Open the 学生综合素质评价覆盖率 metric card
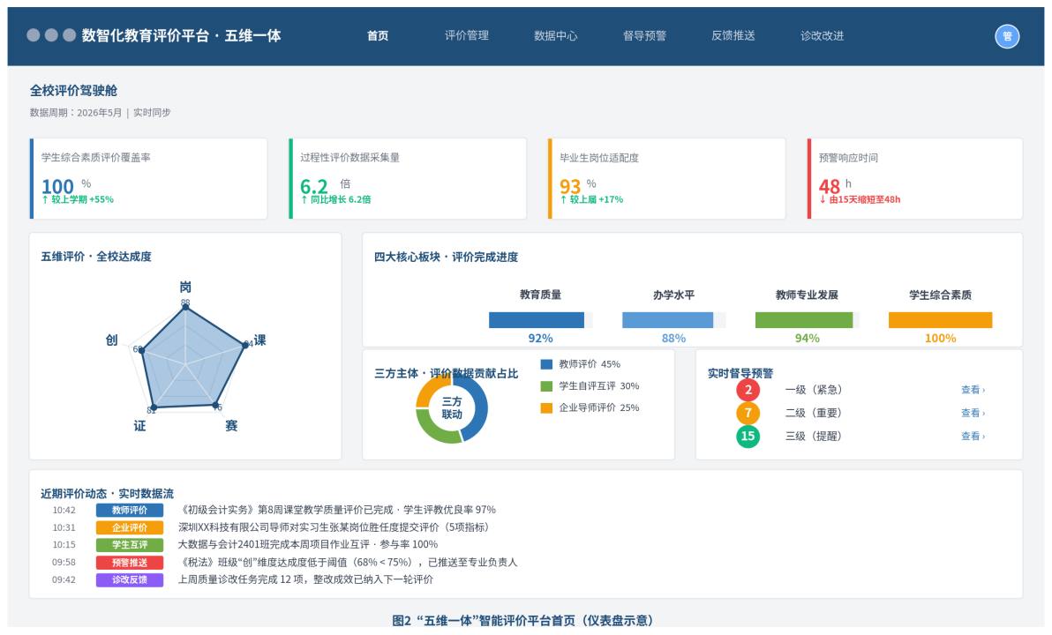Image resolution: width=1052 pixels, height=635 pixels. point(148,178)
